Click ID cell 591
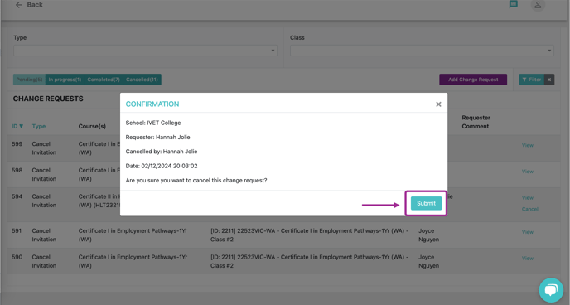 tap(17, 231)
